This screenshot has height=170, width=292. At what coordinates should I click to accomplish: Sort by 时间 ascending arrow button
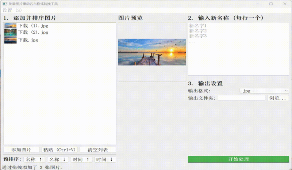click(x=81, y=159)
